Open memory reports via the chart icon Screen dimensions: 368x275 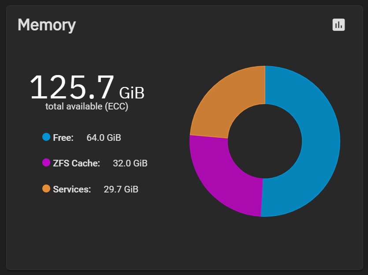pos(338,25)
